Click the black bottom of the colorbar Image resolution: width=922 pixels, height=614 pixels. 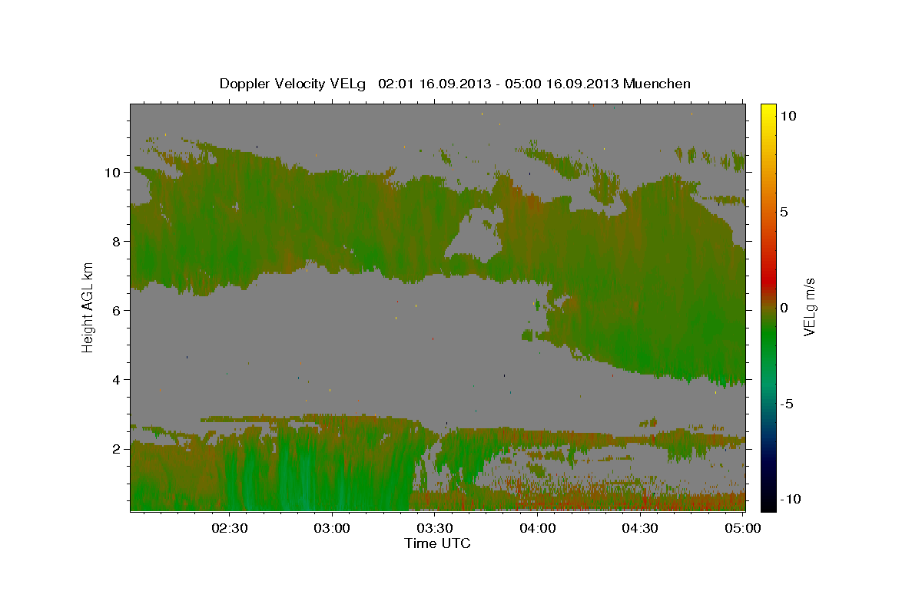(x=768, y=503)
